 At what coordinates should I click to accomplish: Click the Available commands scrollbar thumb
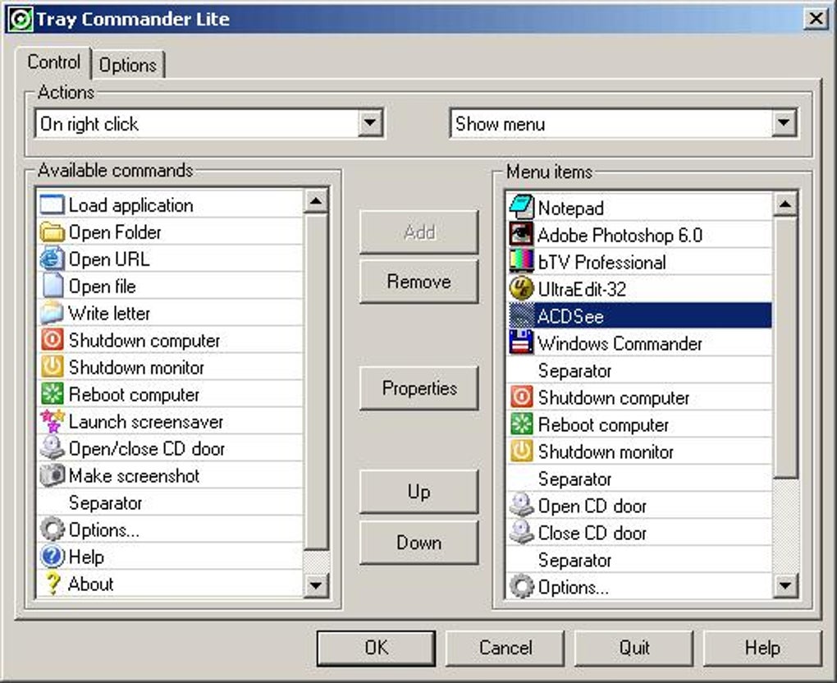click(316, 382)
